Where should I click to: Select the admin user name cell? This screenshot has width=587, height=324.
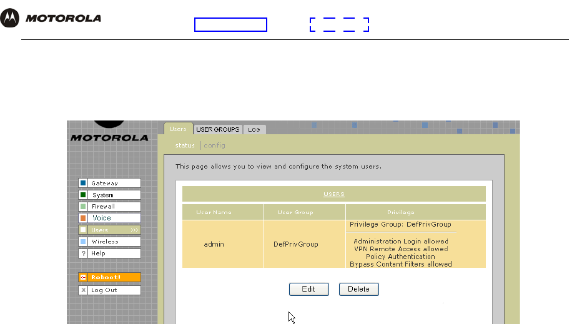(x=223, y=244)
